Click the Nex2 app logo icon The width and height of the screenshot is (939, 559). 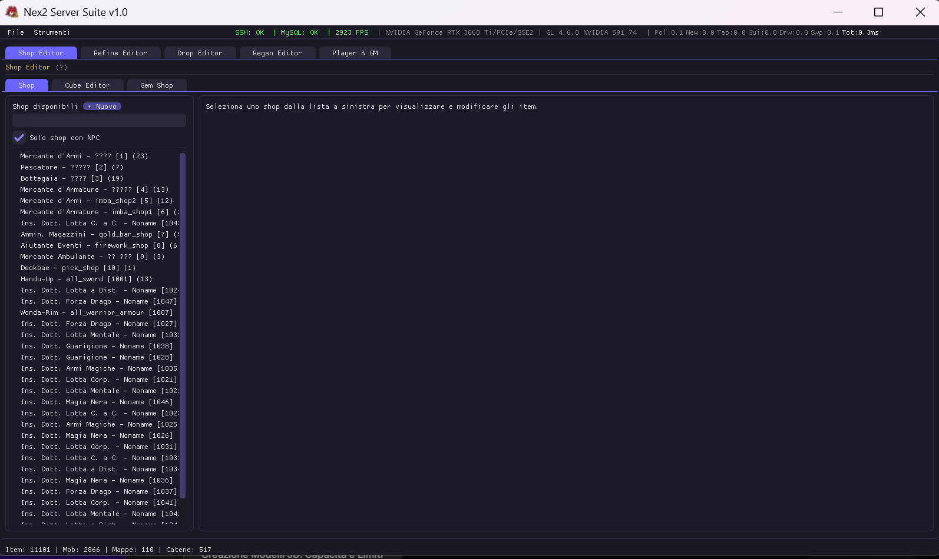pos(12,12)
